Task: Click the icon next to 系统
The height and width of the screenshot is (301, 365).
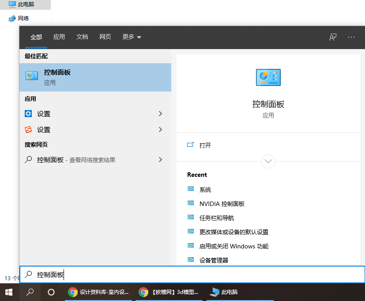Action: coord(191,189)
